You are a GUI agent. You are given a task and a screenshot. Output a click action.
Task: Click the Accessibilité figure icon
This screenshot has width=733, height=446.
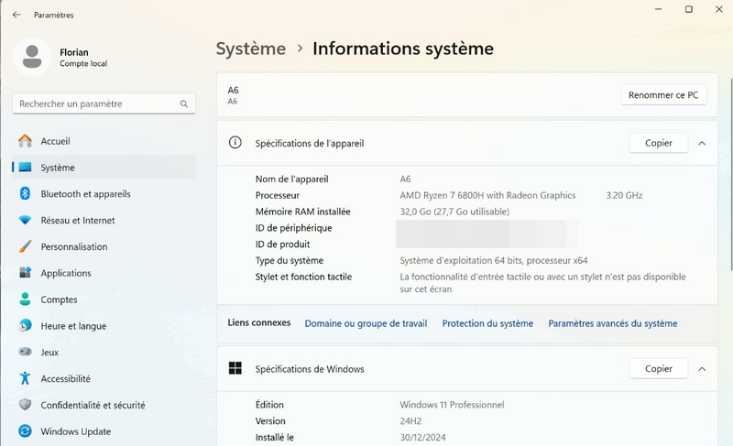(x=25, y=378)
